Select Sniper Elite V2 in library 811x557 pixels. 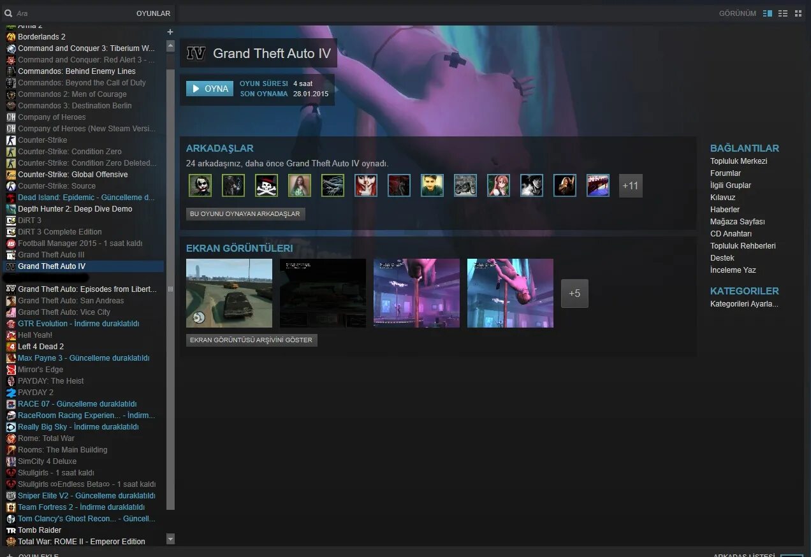pyautogui.click(x=86, y=496)
